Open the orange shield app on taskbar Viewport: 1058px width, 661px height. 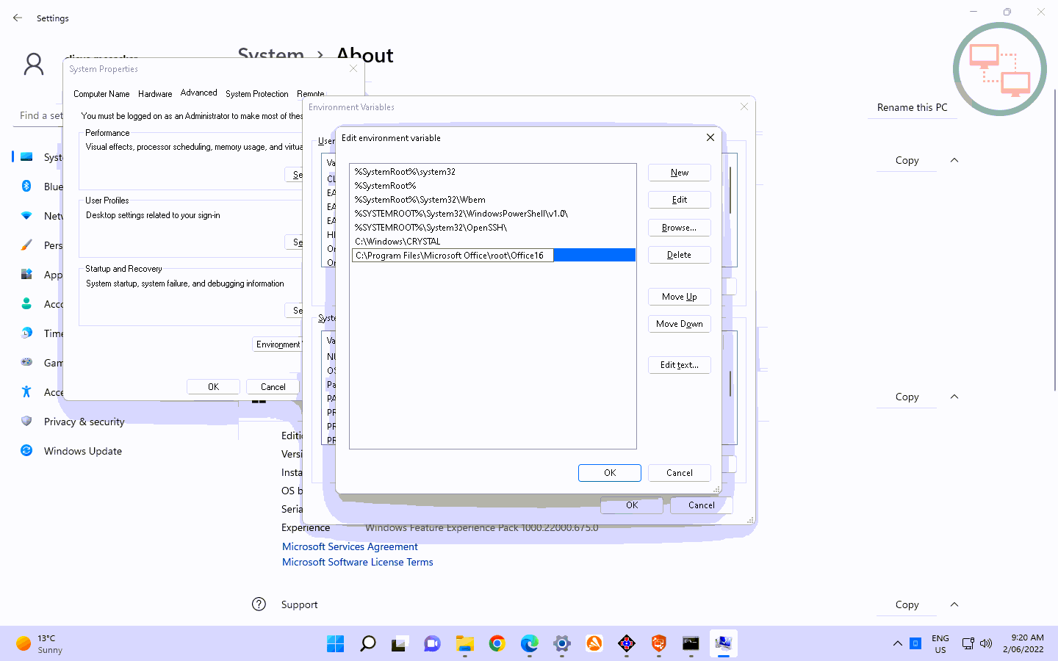(658, 644)
